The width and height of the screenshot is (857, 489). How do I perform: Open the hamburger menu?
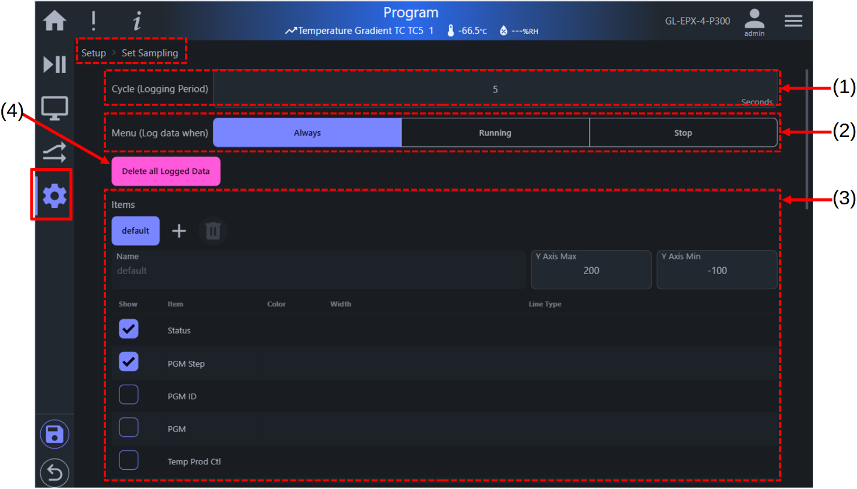(x=794, y=21)
